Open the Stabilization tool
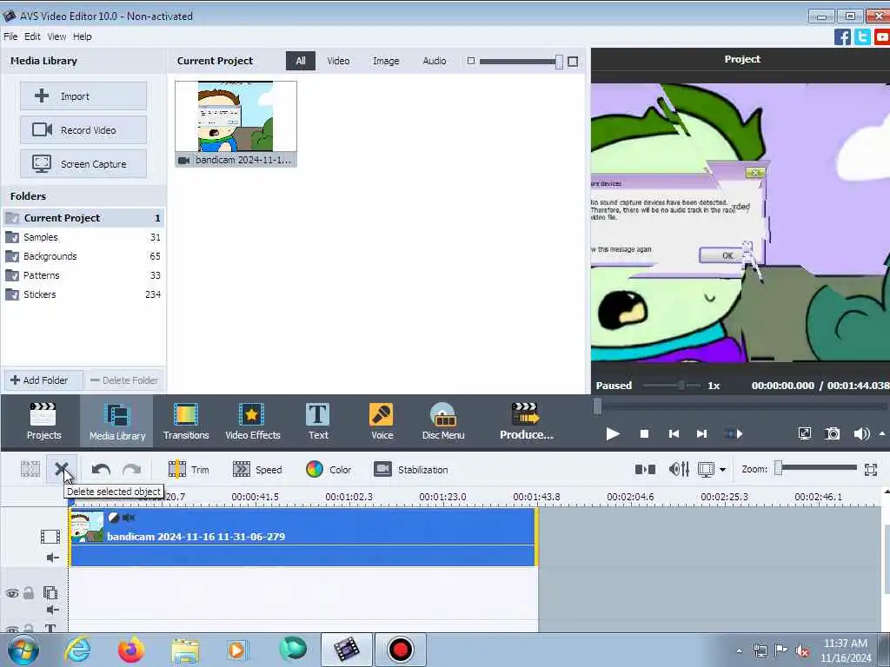The height and width of the screenshot is (667, 890). 411,470
